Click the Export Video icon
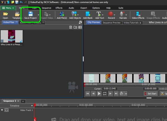Viewport: 167px width, 121px height. (46, 14)
